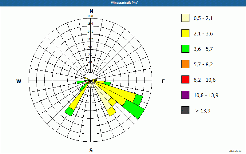
Task: Click the 9,4 axis value
Action: [90, 47]
